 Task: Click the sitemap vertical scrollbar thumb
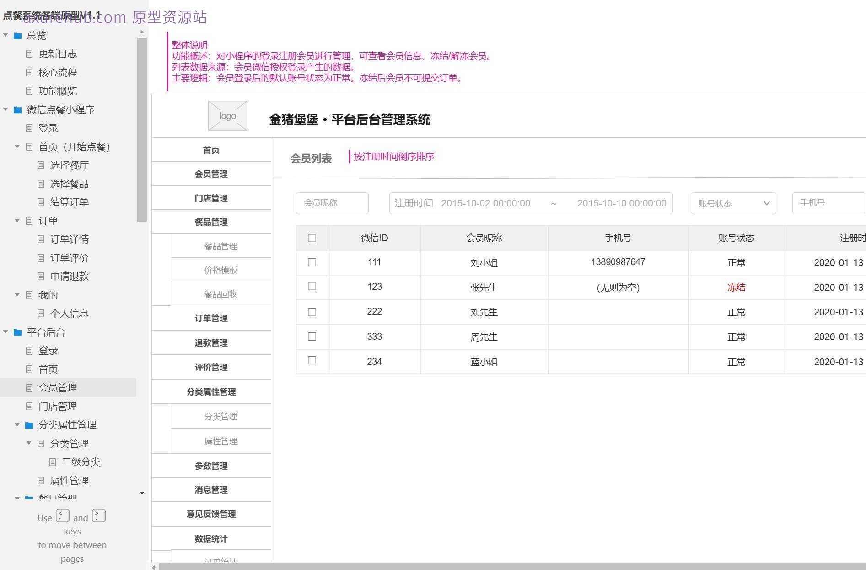142,130
